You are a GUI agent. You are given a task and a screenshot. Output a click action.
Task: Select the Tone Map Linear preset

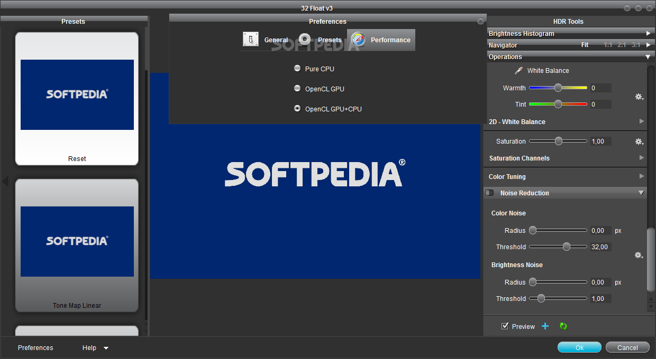77,245
